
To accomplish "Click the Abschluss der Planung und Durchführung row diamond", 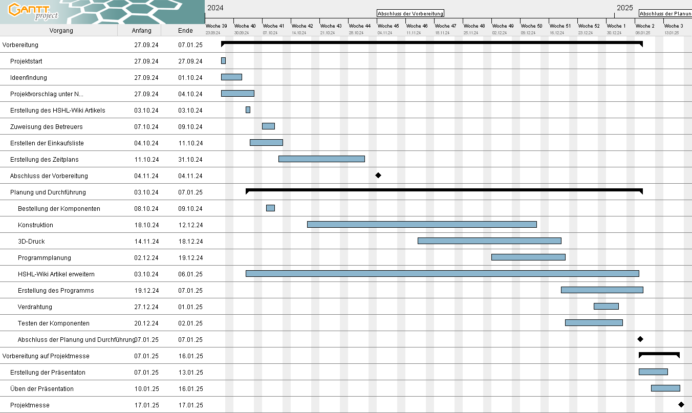I will (640, 339).
